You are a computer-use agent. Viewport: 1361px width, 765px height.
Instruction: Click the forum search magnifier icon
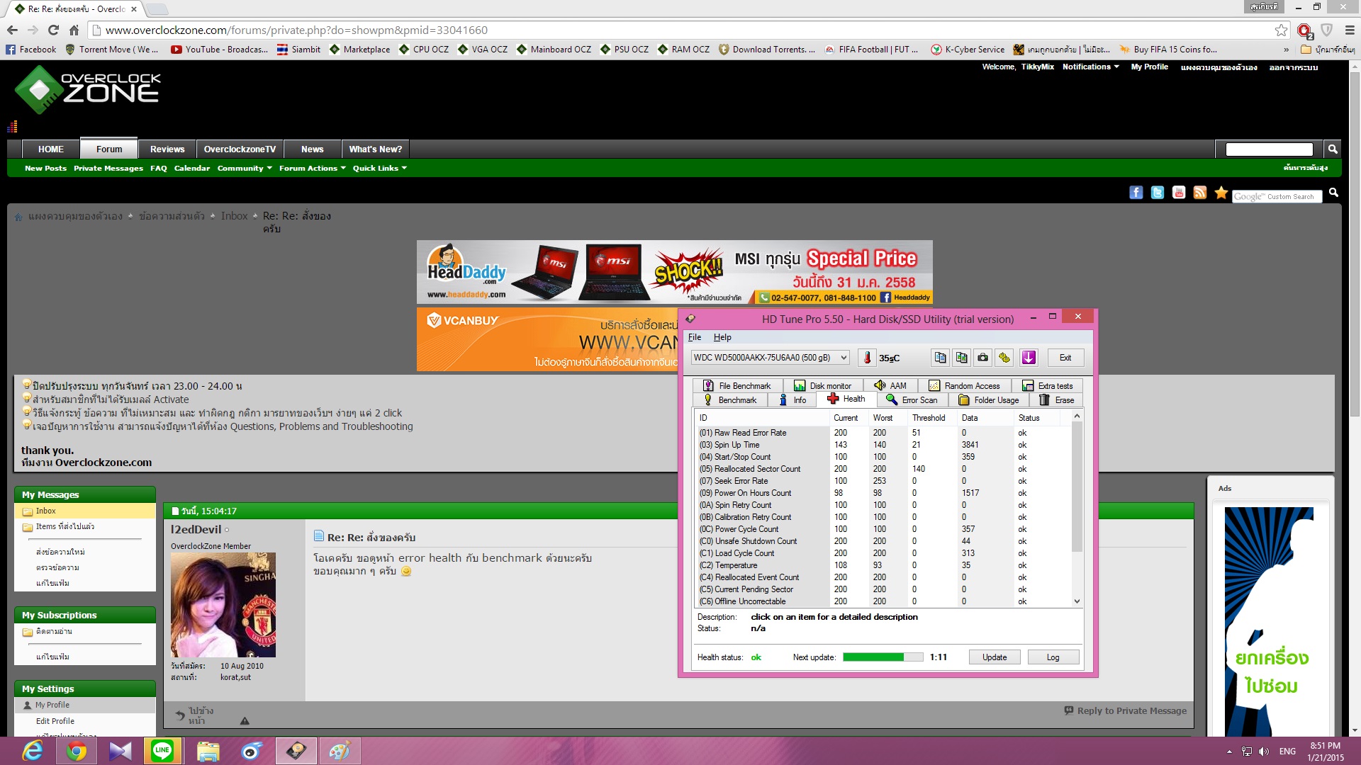pos(1333,149)
